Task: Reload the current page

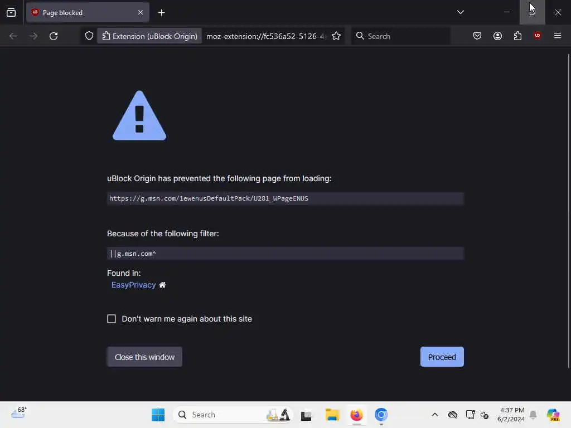Action: click(x=54, y=36)
